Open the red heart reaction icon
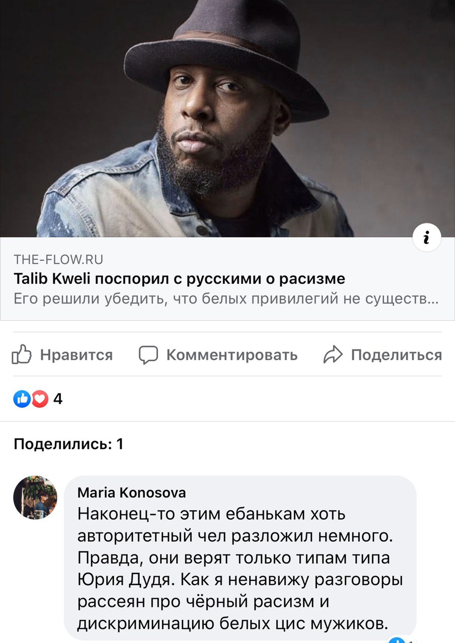 (39, 399)
